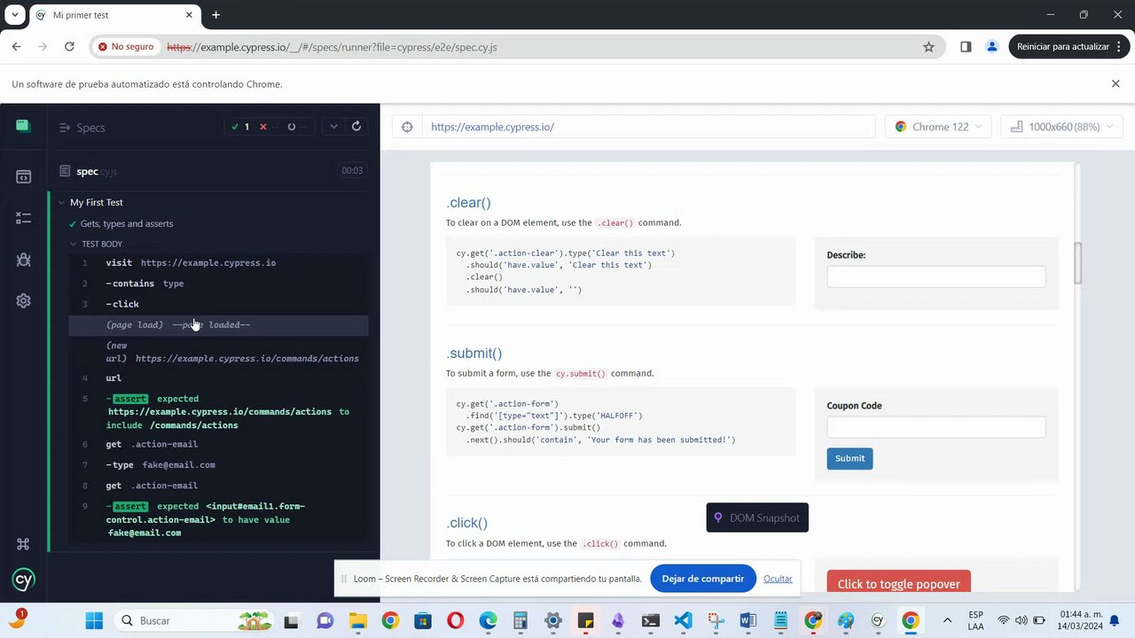1135x638 pixels.
Task: Click the DOM Snapshot pin
Action: (x=718, y=517)
